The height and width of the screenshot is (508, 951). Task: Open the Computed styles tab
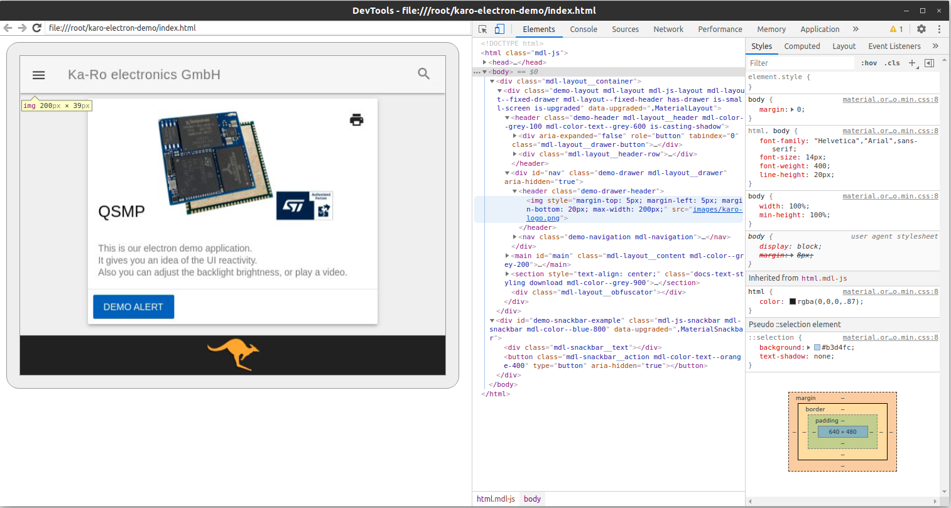tap(802, 46)
